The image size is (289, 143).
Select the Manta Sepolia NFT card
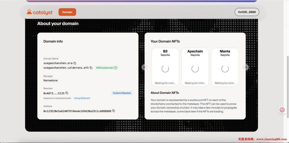click(x=225, y=67)
